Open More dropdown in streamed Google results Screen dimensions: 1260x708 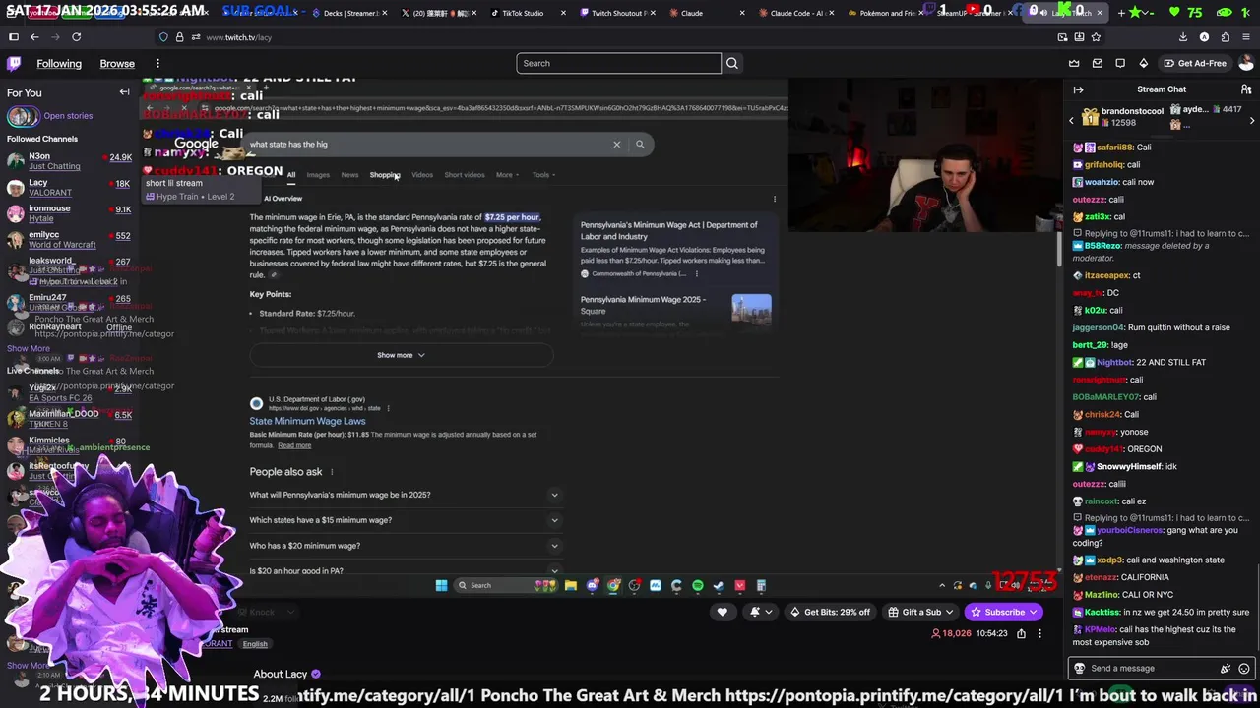pyautogui.click(x=507, y=175)
